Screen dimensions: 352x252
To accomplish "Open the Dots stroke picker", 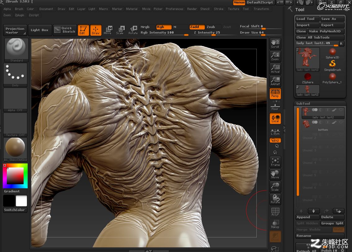I will tap(15, 75).
